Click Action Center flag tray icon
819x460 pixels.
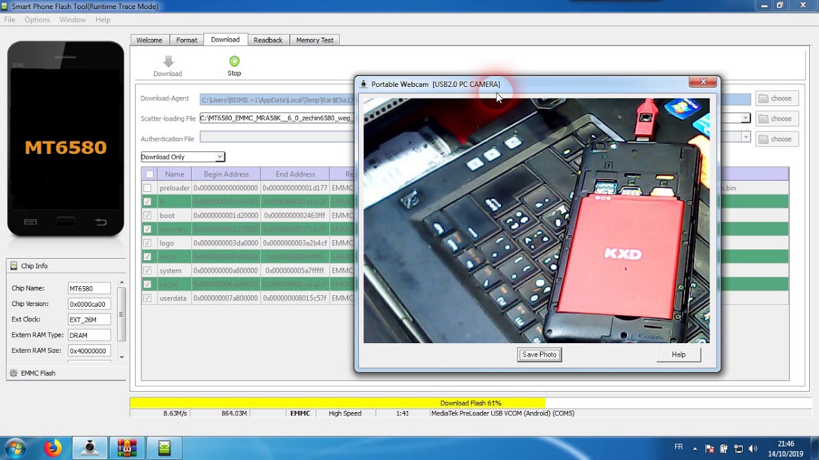click(709, 449)
